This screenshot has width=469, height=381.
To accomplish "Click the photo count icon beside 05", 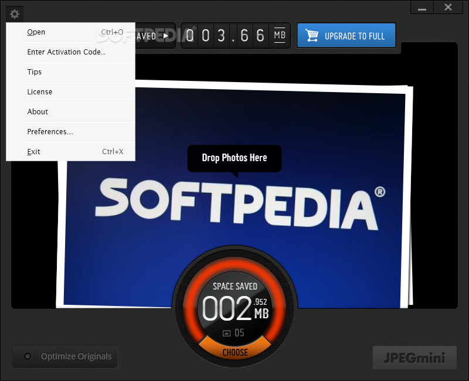I will [x=226, y=333].
